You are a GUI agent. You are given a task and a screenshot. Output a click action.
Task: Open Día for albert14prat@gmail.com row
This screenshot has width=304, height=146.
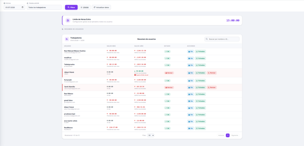(190, 108)
